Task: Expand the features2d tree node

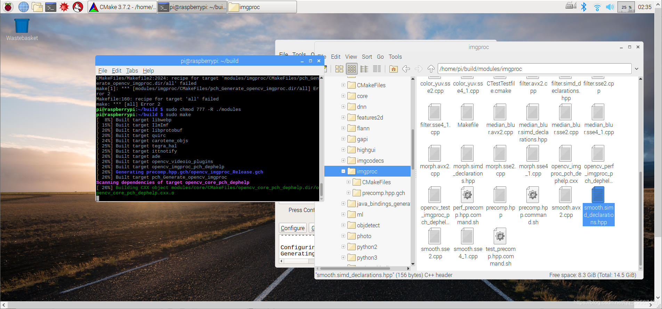Action: tap(343, 117)
